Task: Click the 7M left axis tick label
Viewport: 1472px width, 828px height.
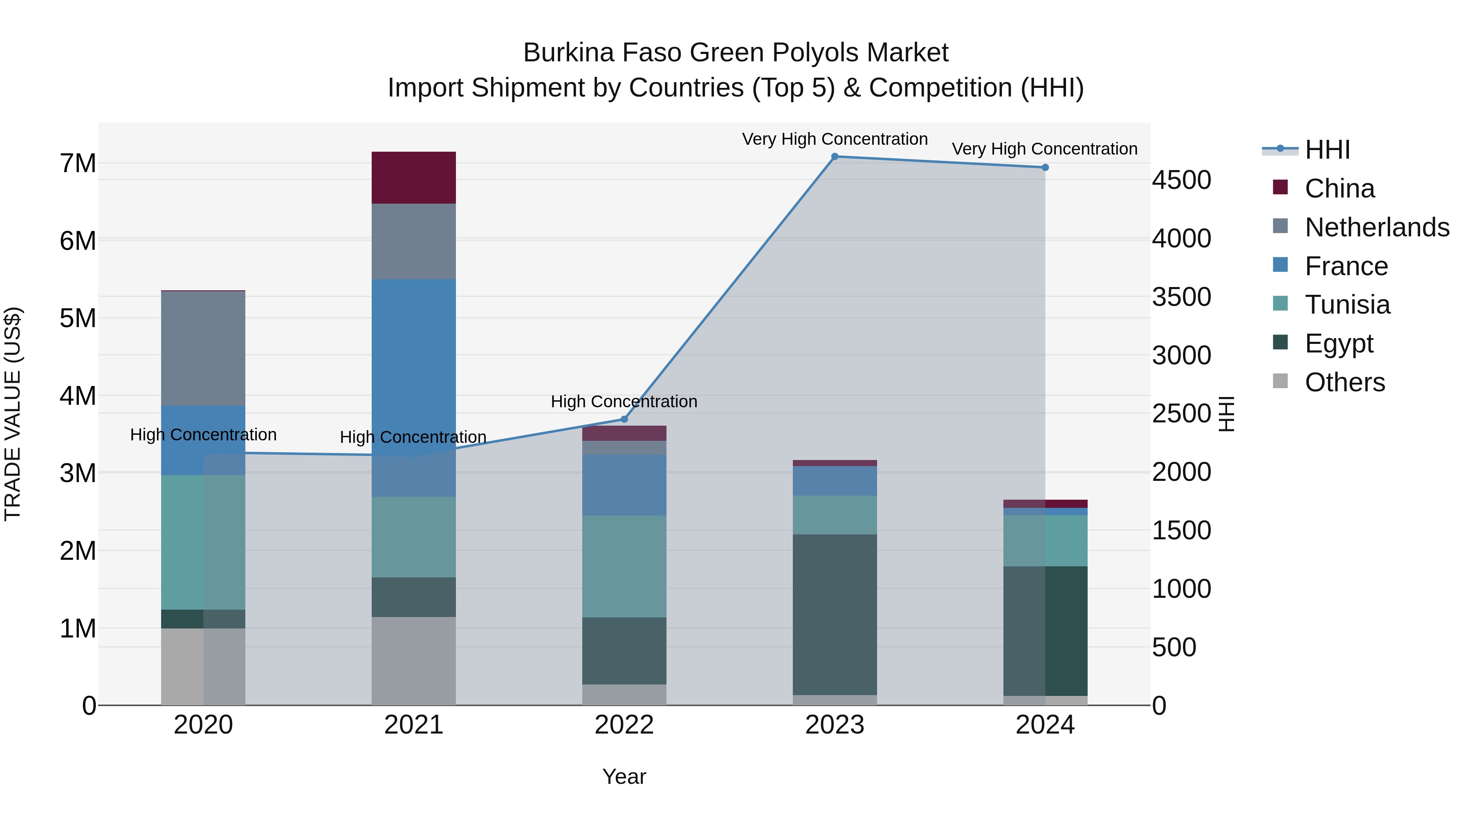Action: pyautogui.click(x=78, y=164)
